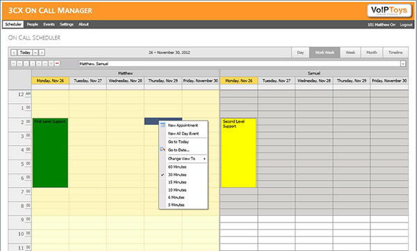Switch to Timeline view

(395, 53)
